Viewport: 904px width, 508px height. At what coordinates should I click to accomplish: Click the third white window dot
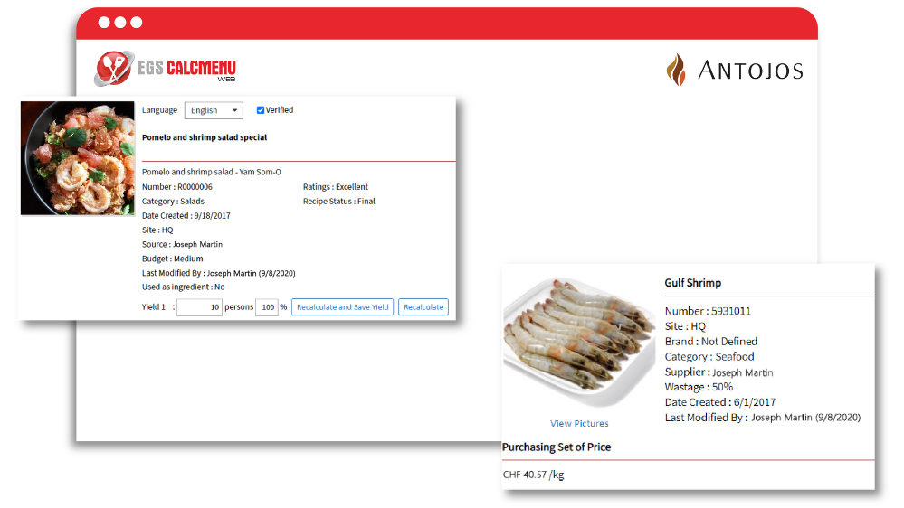pyautogui.click(x=137, y=23)
